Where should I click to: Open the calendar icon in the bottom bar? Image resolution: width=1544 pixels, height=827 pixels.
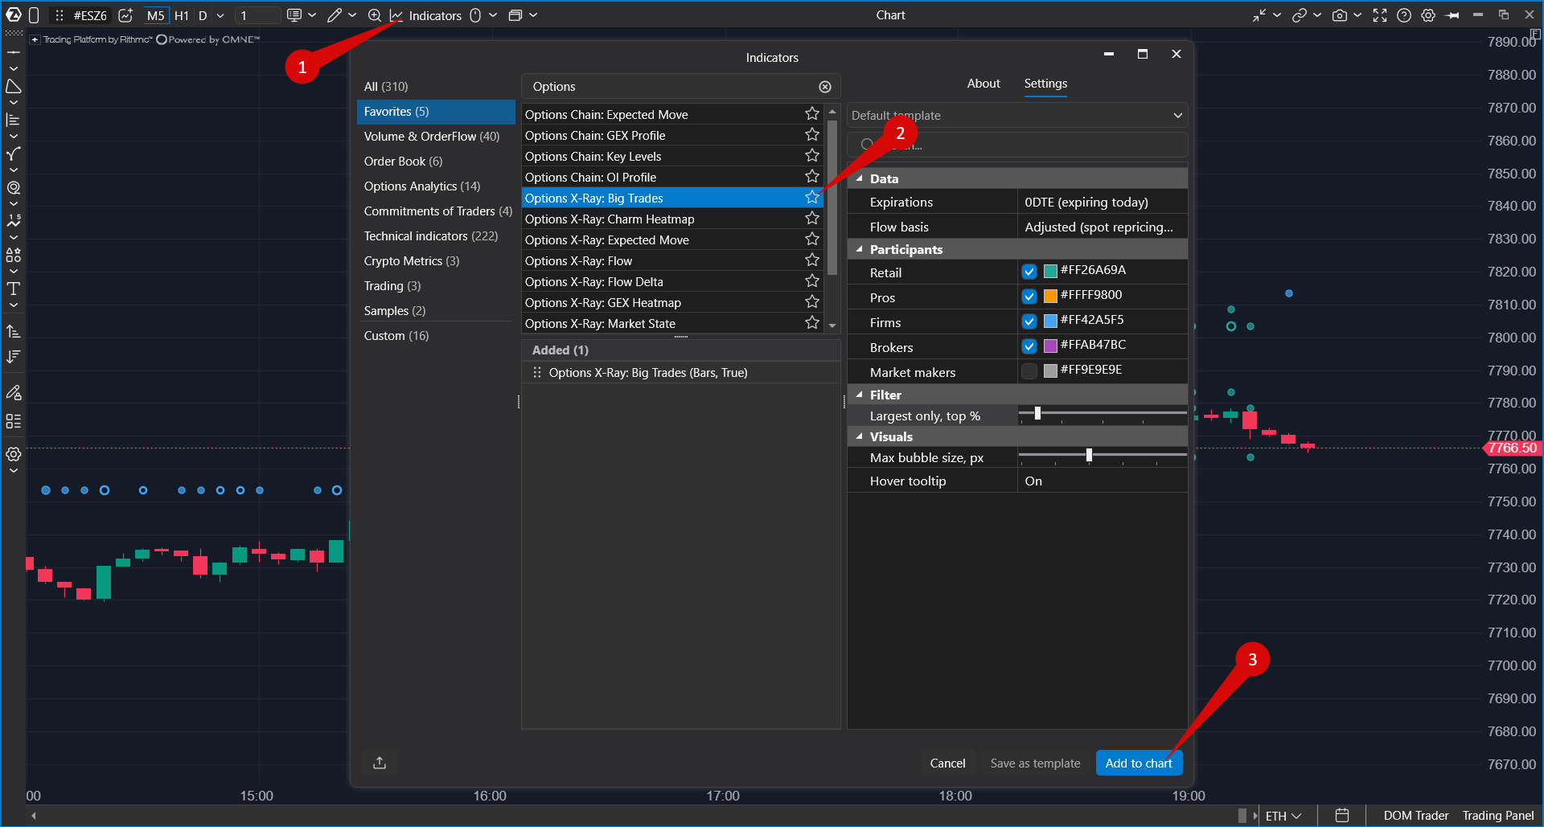pos(1342,816)
